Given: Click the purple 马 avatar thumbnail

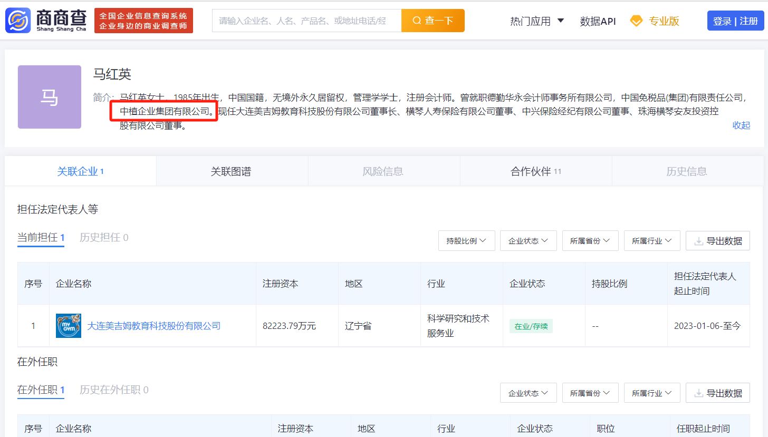Looking at the screenshot, I should point(50,97).
